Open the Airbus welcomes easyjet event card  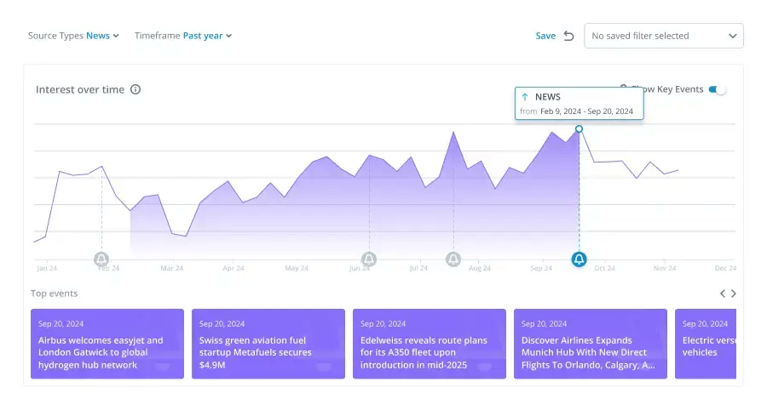(x=107, y=344)
